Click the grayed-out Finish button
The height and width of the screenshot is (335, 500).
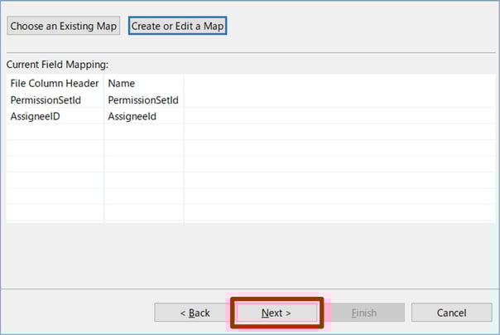(x=364, y=313)
